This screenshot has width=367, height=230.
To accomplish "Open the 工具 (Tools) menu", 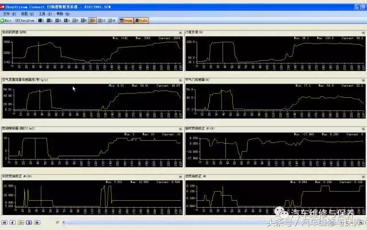I will pyautogui.click(x=45, y=14).
